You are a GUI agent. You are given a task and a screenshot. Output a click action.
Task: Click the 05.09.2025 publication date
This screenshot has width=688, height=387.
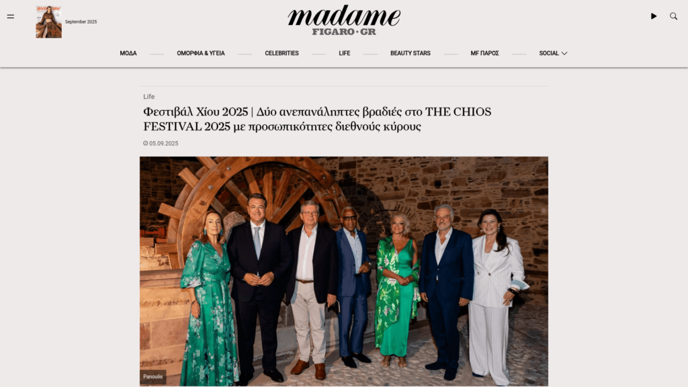click(164, 144)
